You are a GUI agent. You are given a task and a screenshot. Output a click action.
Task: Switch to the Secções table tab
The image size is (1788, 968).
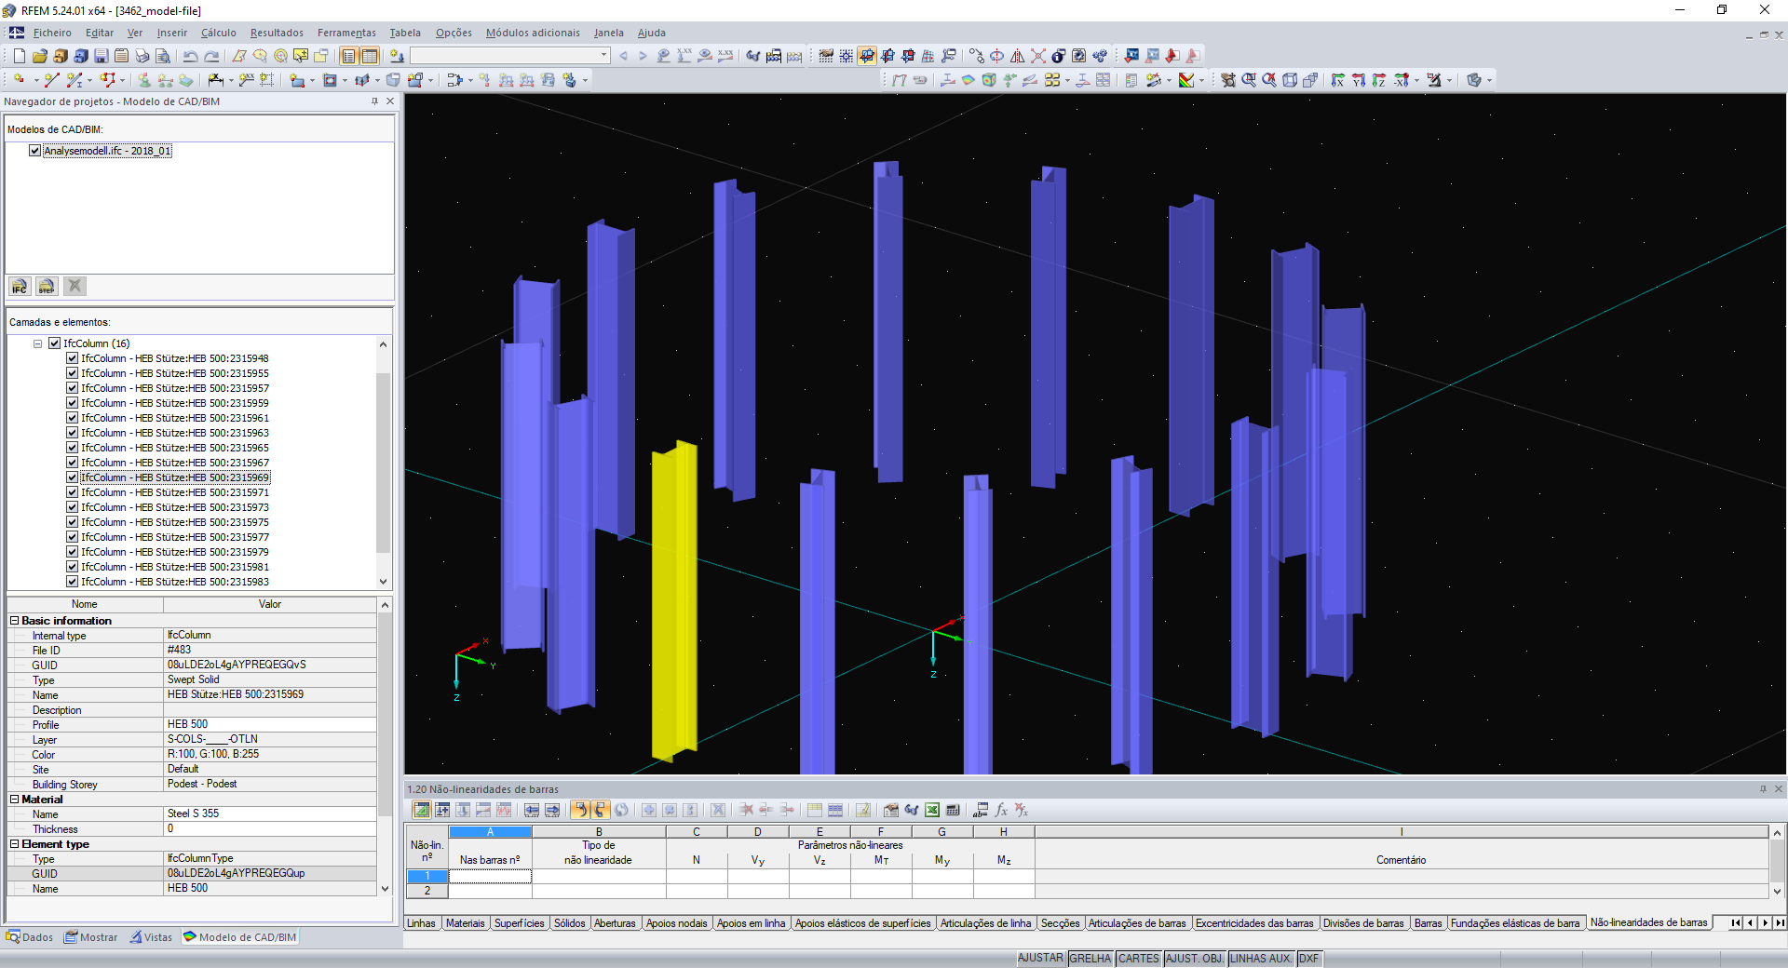tap(1060, 923)
